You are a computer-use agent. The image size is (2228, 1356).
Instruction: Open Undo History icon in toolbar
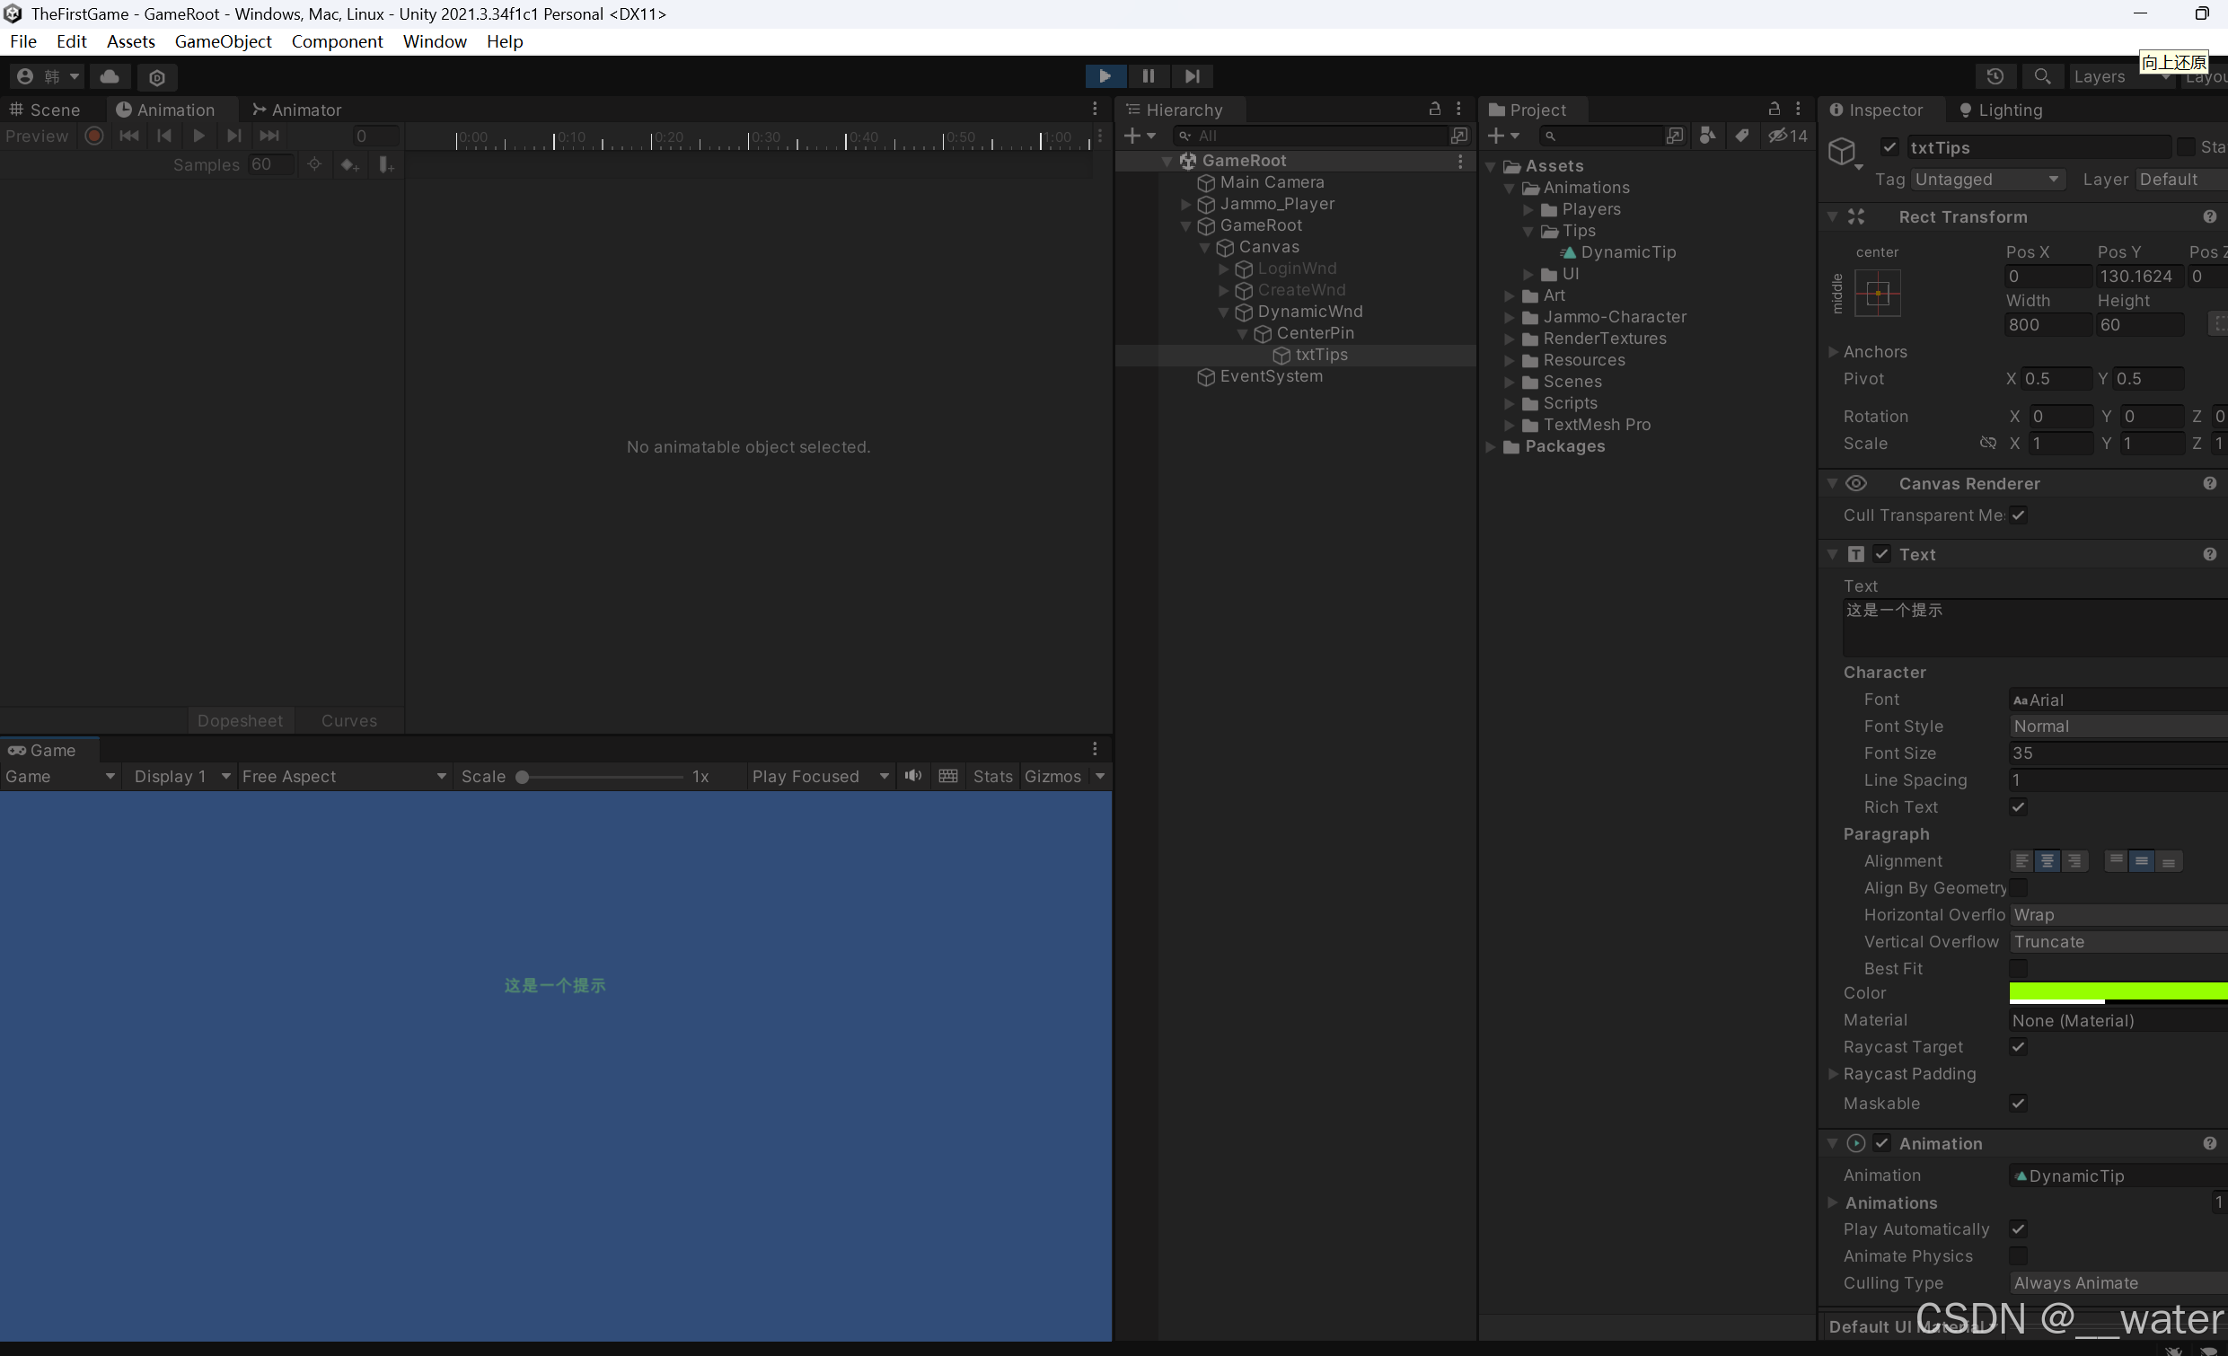point(1995,77)
